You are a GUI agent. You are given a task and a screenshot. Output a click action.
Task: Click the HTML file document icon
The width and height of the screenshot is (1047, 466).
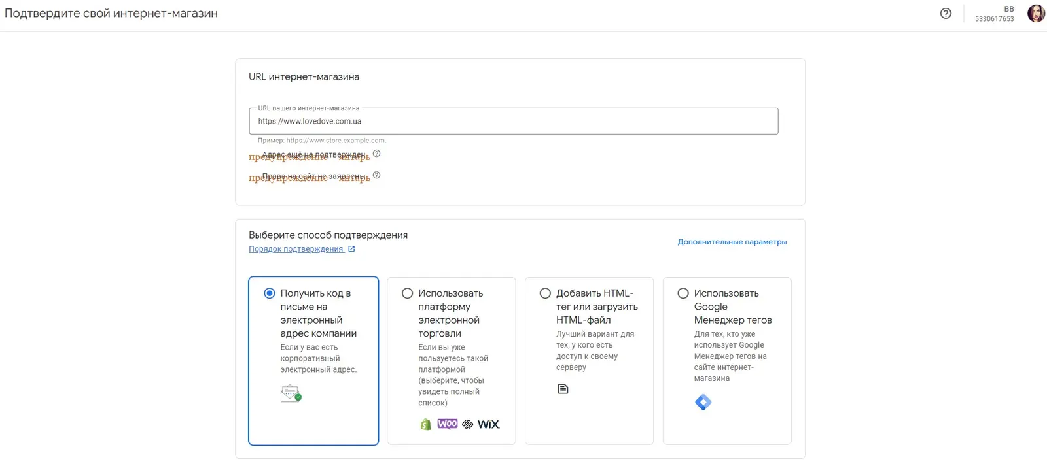[563, 389]
